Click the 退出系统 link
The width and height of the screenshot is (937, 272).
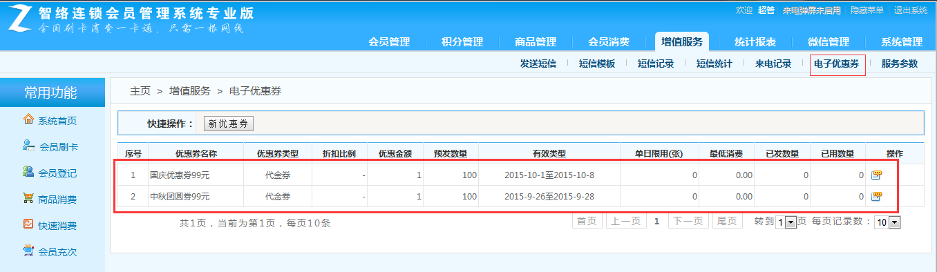[x=911, y=10]
